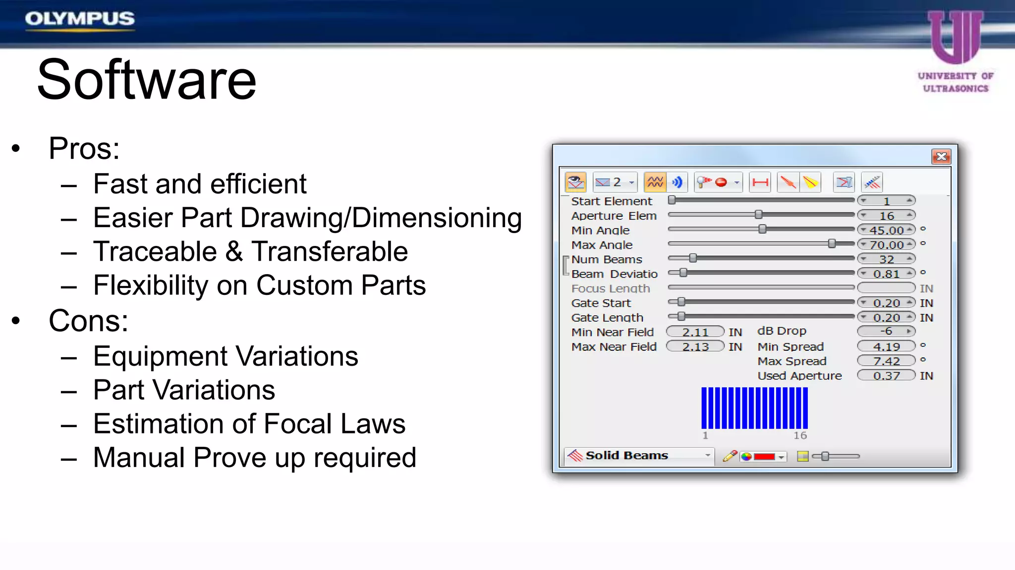Viewport: 1015px width, 570px height.
Task: Click the Max Spread value 7.42
Action: pos(886,360)
